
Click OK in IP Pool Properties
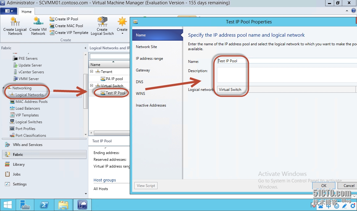pyautogui.click(x=324, y=185)
